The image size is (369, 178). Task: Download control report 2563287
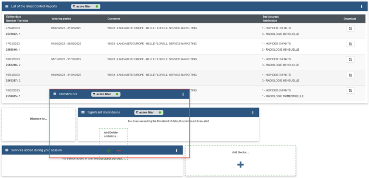(350, 75)
